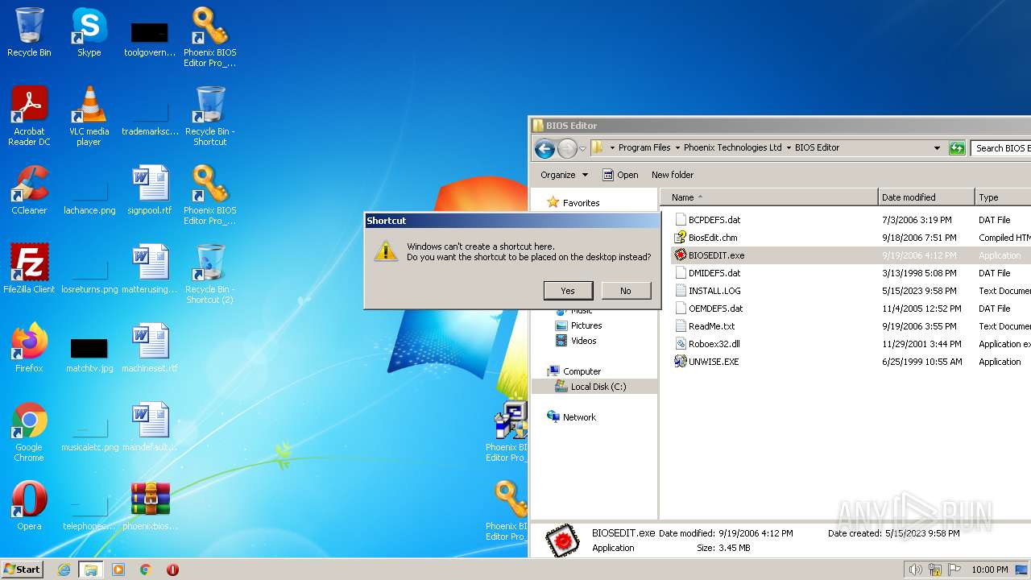The width and height of the screenshot is (1031, 580).
Task: Open Firefox desktop shortcut
Action: pyautogui.click(x=29, y=348)
